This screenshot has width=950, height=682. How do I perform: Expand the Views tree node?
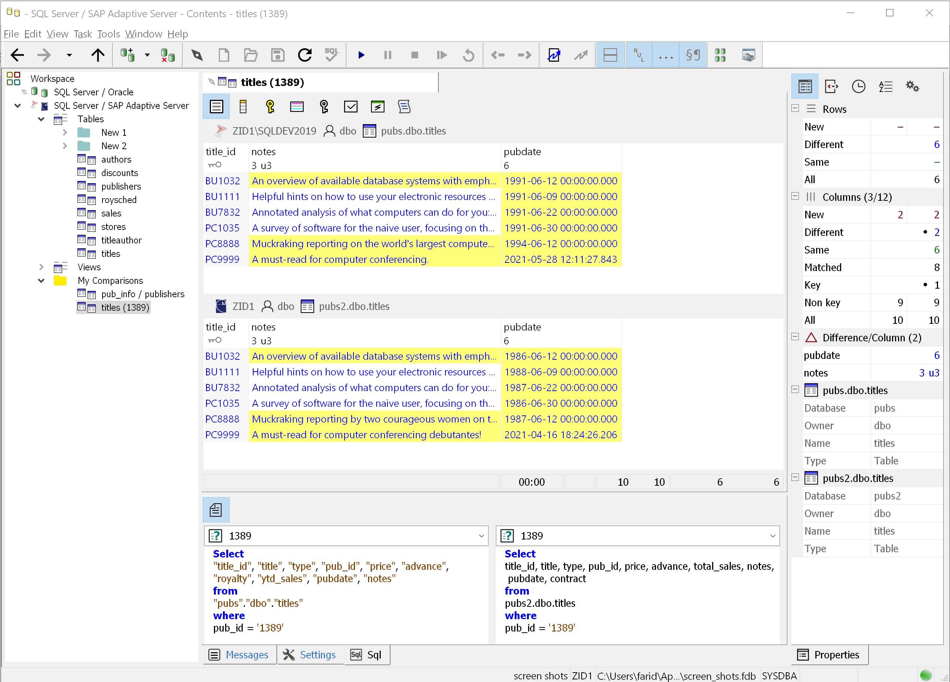tap(41, 267)
